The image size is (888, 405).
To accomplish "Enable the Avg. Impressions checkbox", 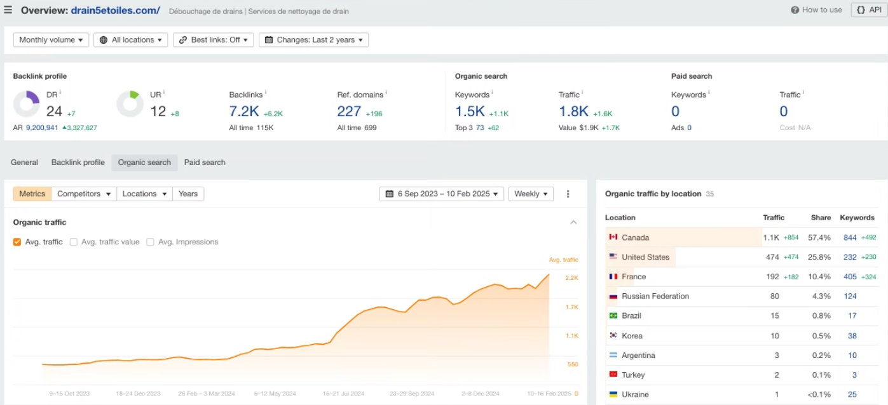I will point(149,241).
